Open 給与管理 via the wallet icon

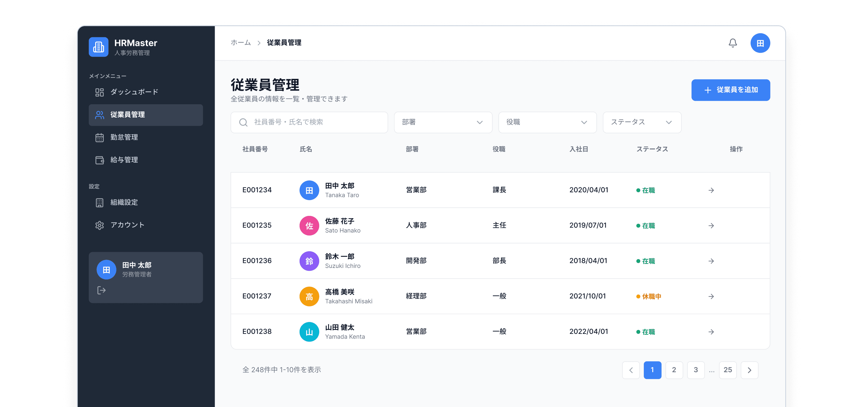click(99, 160)
